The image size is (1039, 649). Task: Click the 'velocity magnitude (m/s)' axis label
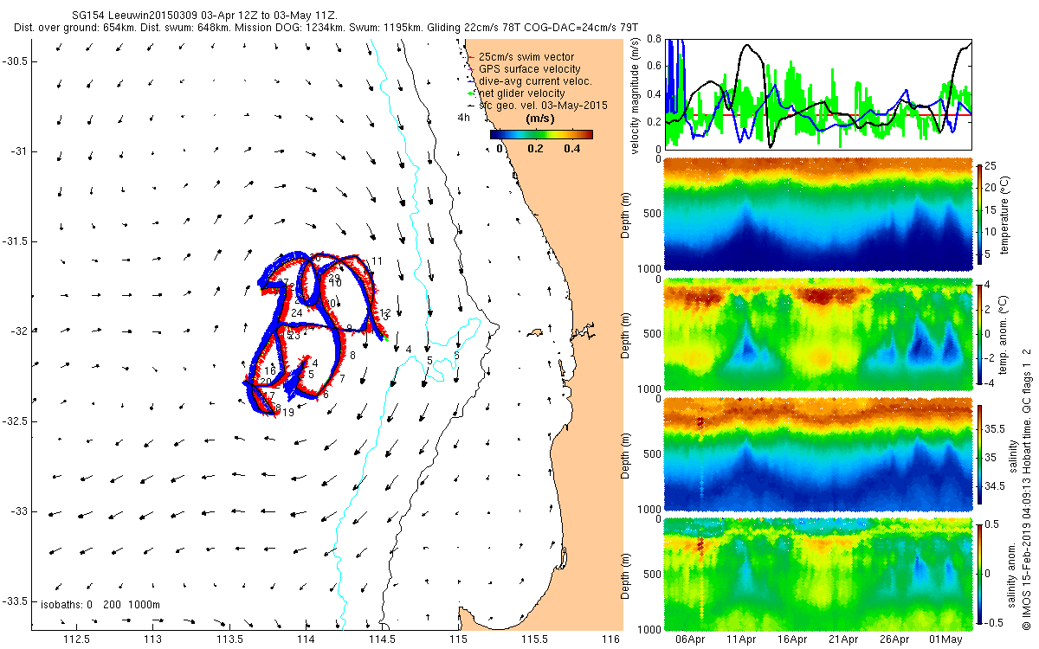(636, 94)
